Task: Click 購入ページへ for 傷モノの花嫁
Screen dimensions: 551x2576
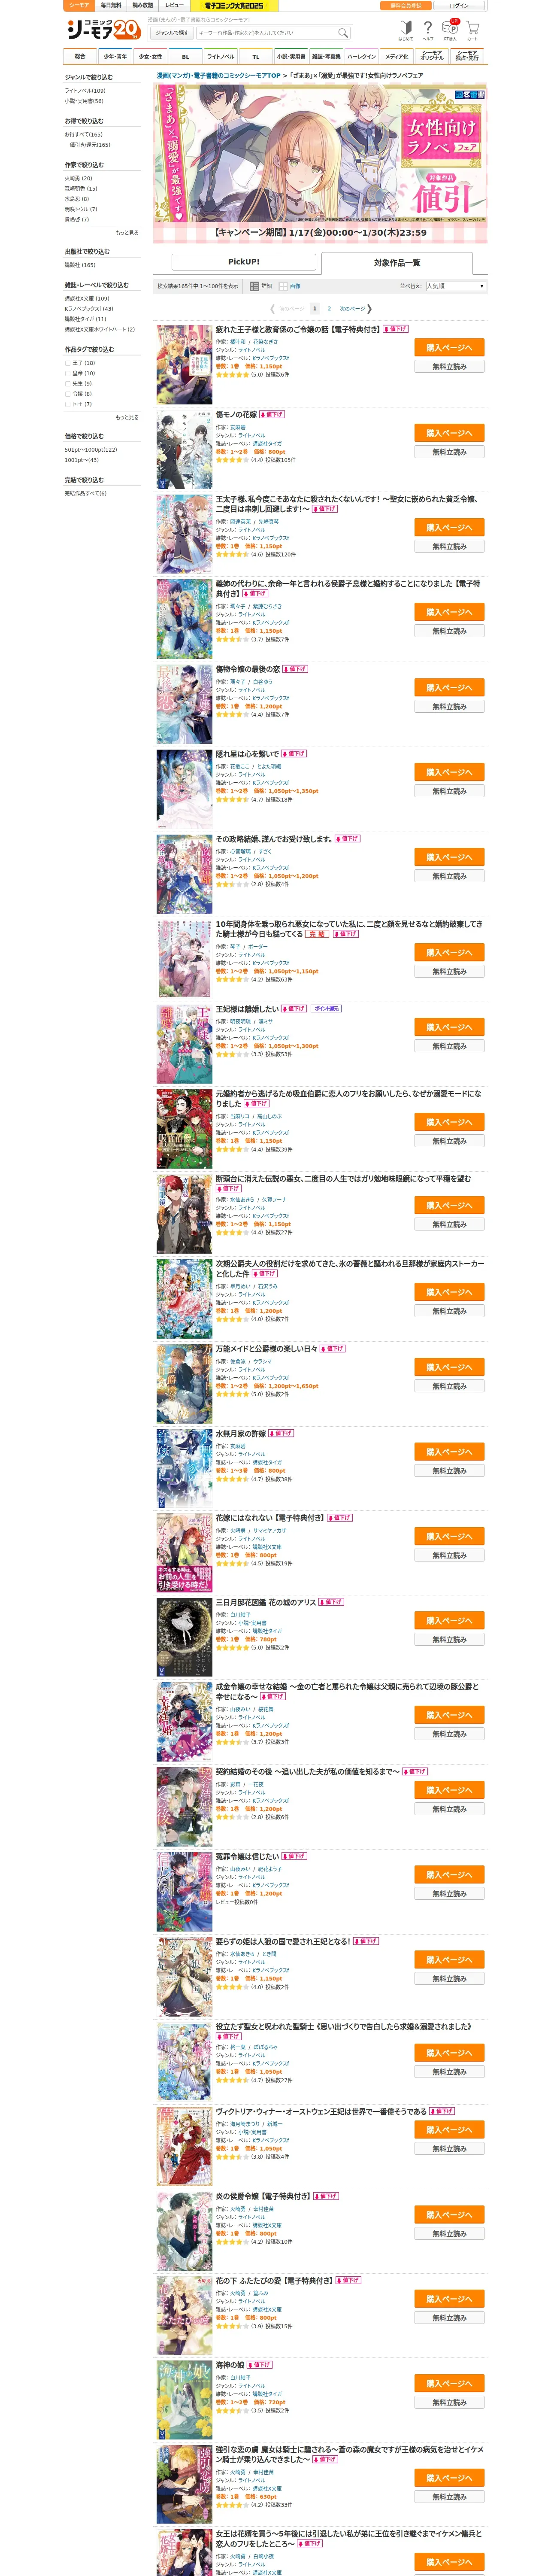Action: click(449, 433)
